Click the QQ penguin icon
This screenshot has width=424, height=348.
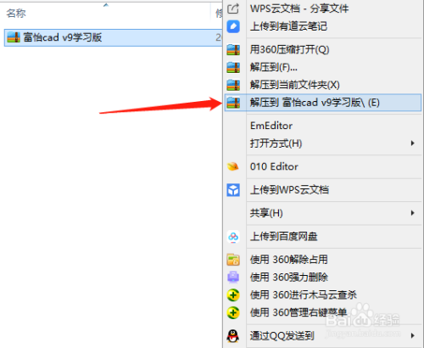click(x=233, y=336)
